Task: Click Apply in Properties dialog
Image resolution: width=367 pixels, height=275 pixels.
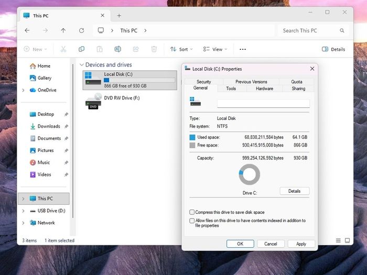Action: (301, 244)
